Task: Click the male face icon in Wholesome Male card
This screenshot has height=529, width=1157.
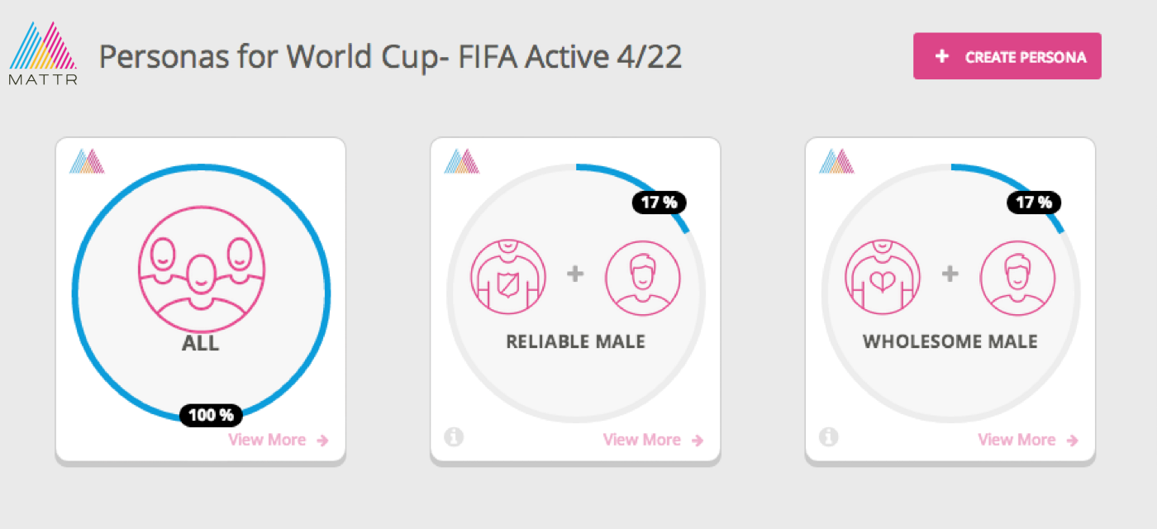Action: (1017, 278)
